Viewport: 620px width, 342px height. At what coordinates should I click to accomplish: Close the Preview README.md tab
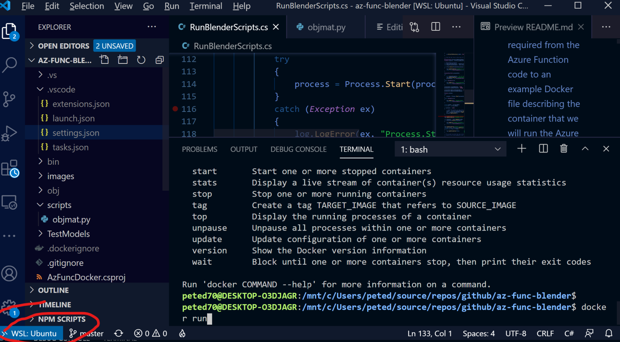point(581,27)
